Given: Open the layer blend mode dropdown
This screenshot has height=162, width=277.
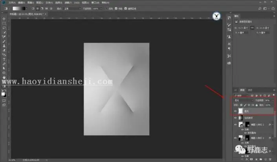Looking at the screenshot, I should coord(244,101).
